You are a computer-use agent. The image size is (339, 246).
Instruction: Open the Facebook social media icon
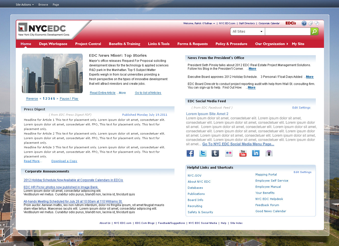pos(190,153)
